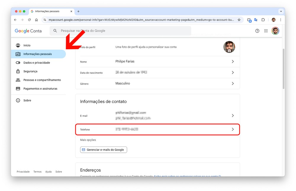Click the address bar URL
This screenshot has width=296, height=191.
(141, 20)
